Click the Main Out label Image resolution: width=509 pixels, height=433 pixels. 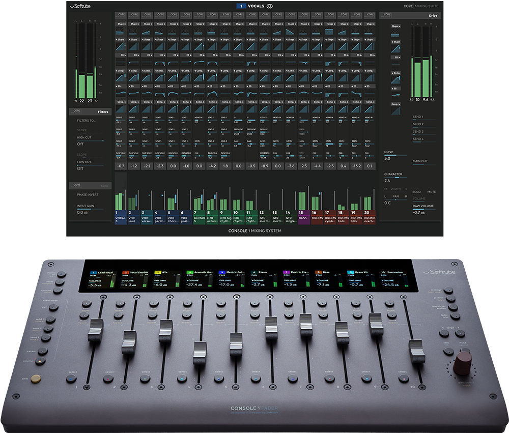click(x=420, y=161)
